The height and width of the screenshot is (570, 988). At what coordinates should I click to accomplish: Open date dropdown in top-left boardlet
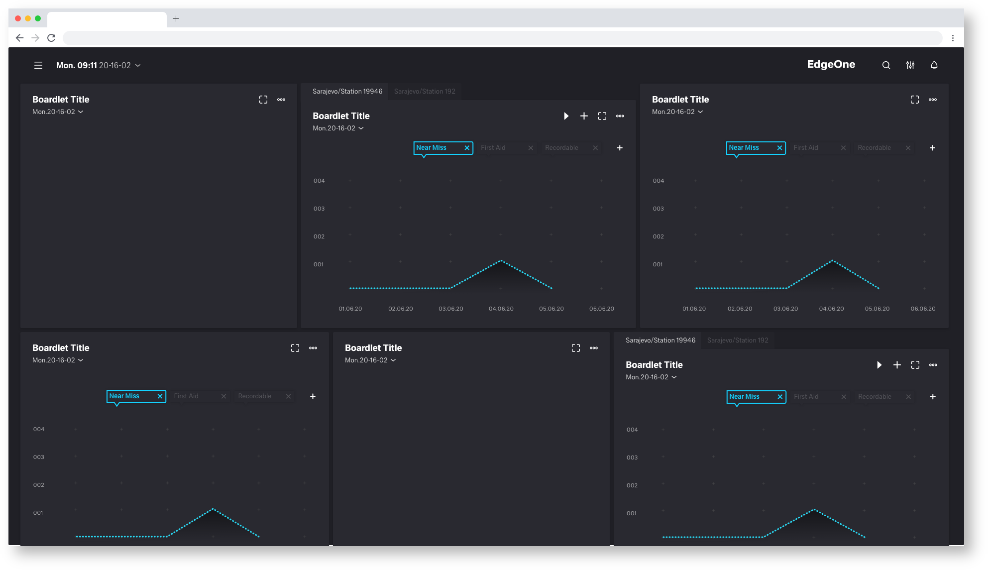tap(58, 112)
